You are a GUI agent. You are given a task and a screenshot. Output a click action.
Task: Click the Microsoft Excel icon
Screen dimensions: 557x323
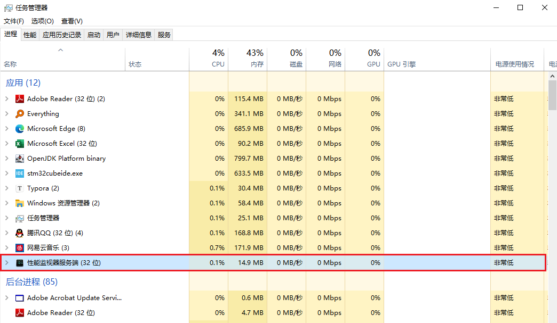pos(20,144)
